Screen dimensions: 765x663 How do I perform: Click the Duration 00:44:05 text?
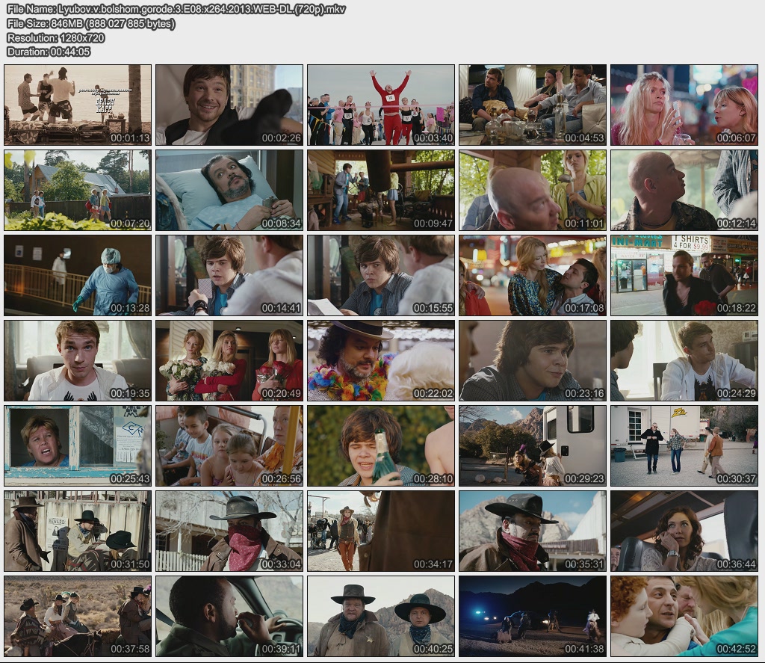[x=49, y=52]
